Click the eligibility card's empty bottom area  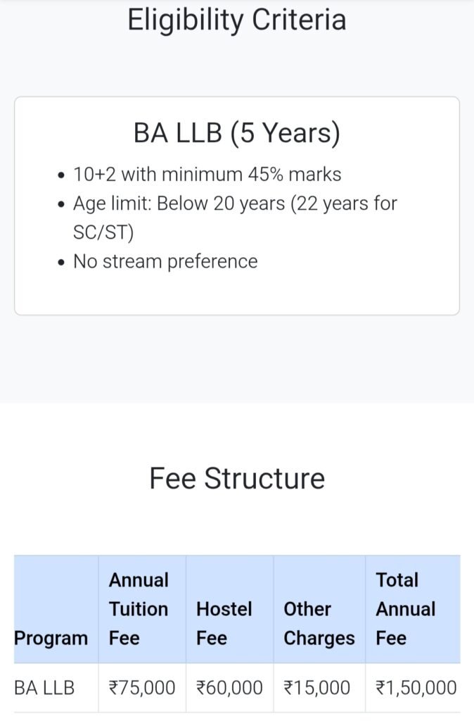coord(236,294)
